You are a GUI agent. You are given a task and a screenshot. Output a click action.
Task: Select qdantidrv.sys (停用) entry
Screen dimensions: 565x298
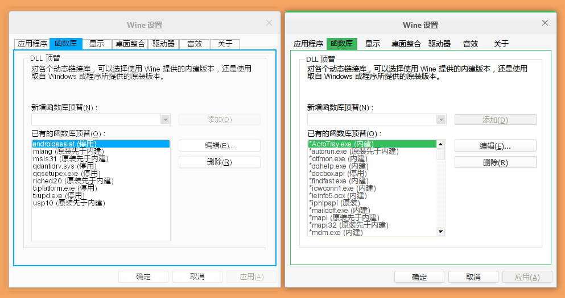coord(101,166)
